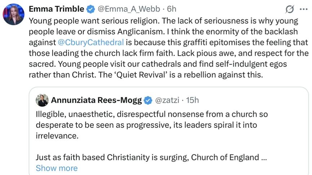Image resolution: width=312 pixels, height=175 pixels.
Task: Select the Annunziata Rees-Mogg display name
Action: pyautogui.click(x=96, y=100)
